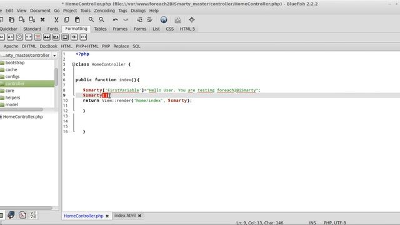400x225 pixels.
Task: Collapse the HomeController class fold marker
Action: (73, 64)
